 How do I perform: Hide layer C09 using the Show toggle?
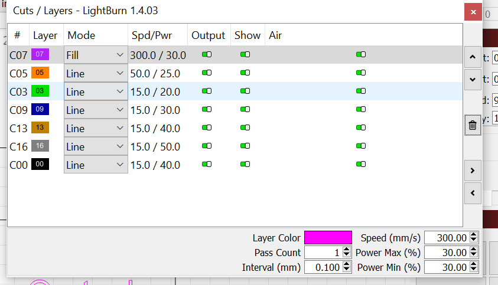click(245, 110)
